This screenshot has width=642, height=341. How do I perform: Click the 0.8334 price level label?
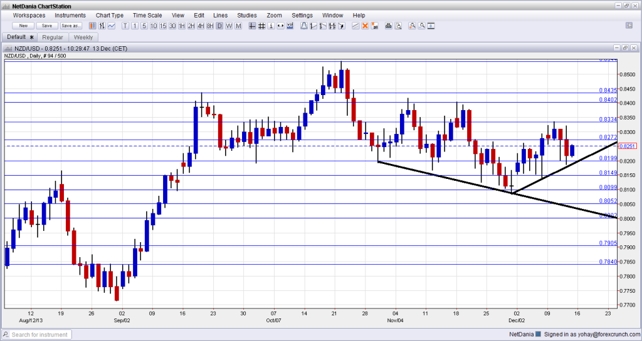608,120
